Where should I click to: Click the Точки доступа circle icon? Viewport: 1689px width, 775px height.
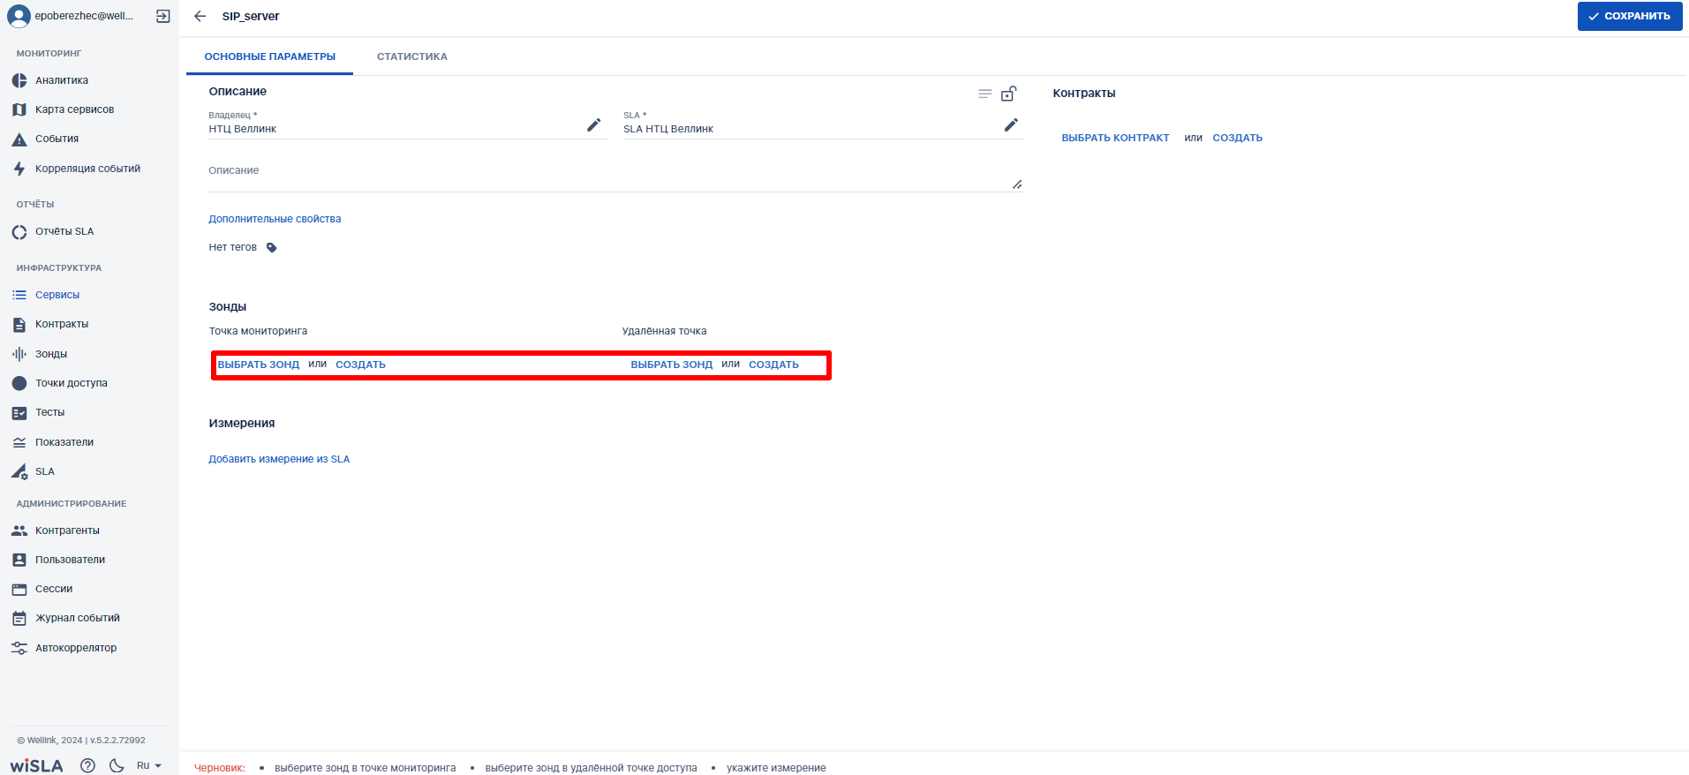19,383
